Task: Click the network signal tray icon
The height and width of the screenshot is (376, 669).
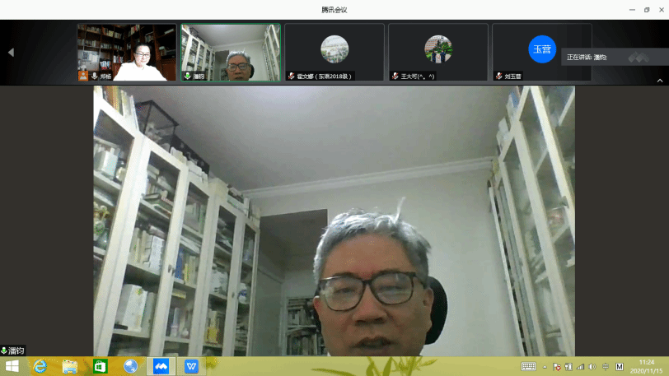Action: (581, 367)
